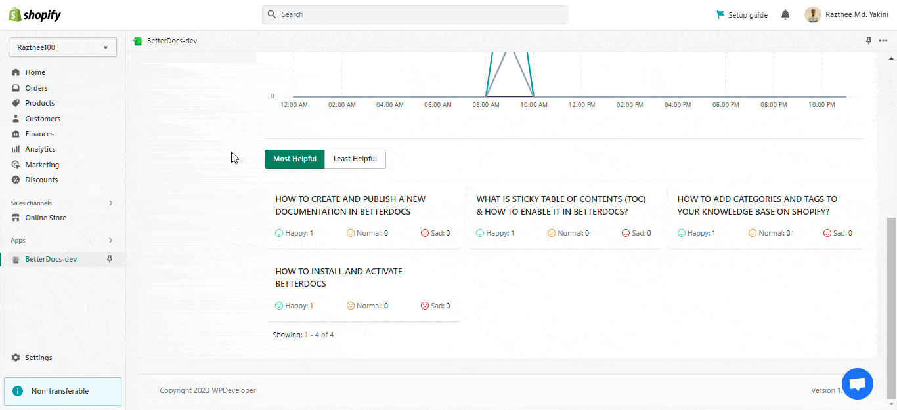Go to the Analytics section

tap(41, 149)
